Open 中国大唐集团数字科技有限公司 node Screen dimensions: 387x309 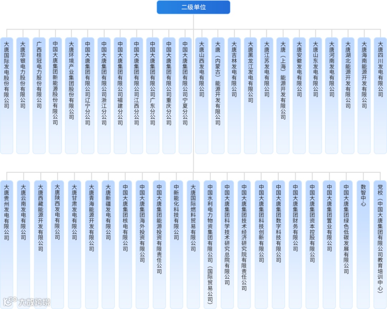pyautogui.click(x=278, y=245)
